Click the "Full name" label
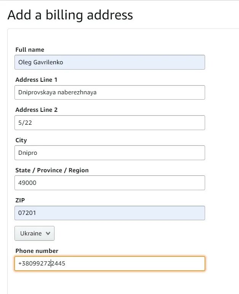Viewport: 239px width, 294px height. 30,50
